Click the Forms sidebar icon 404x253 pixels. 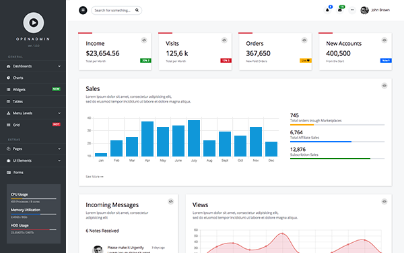pos(9,173)
